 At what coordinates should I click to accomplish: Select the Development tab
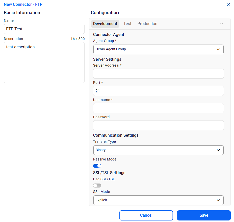(105, 24)
